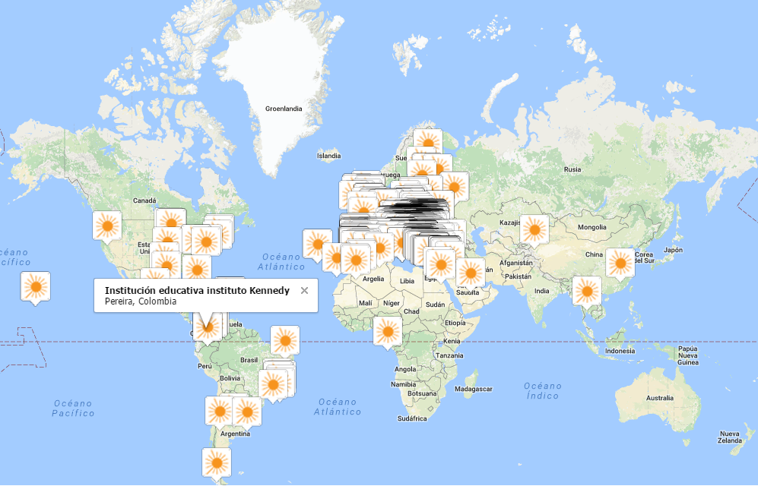Image resolution: width=758 pixels, height=486 pixels.
Task: Click the Rusia map label
Action: click(572, 169)
